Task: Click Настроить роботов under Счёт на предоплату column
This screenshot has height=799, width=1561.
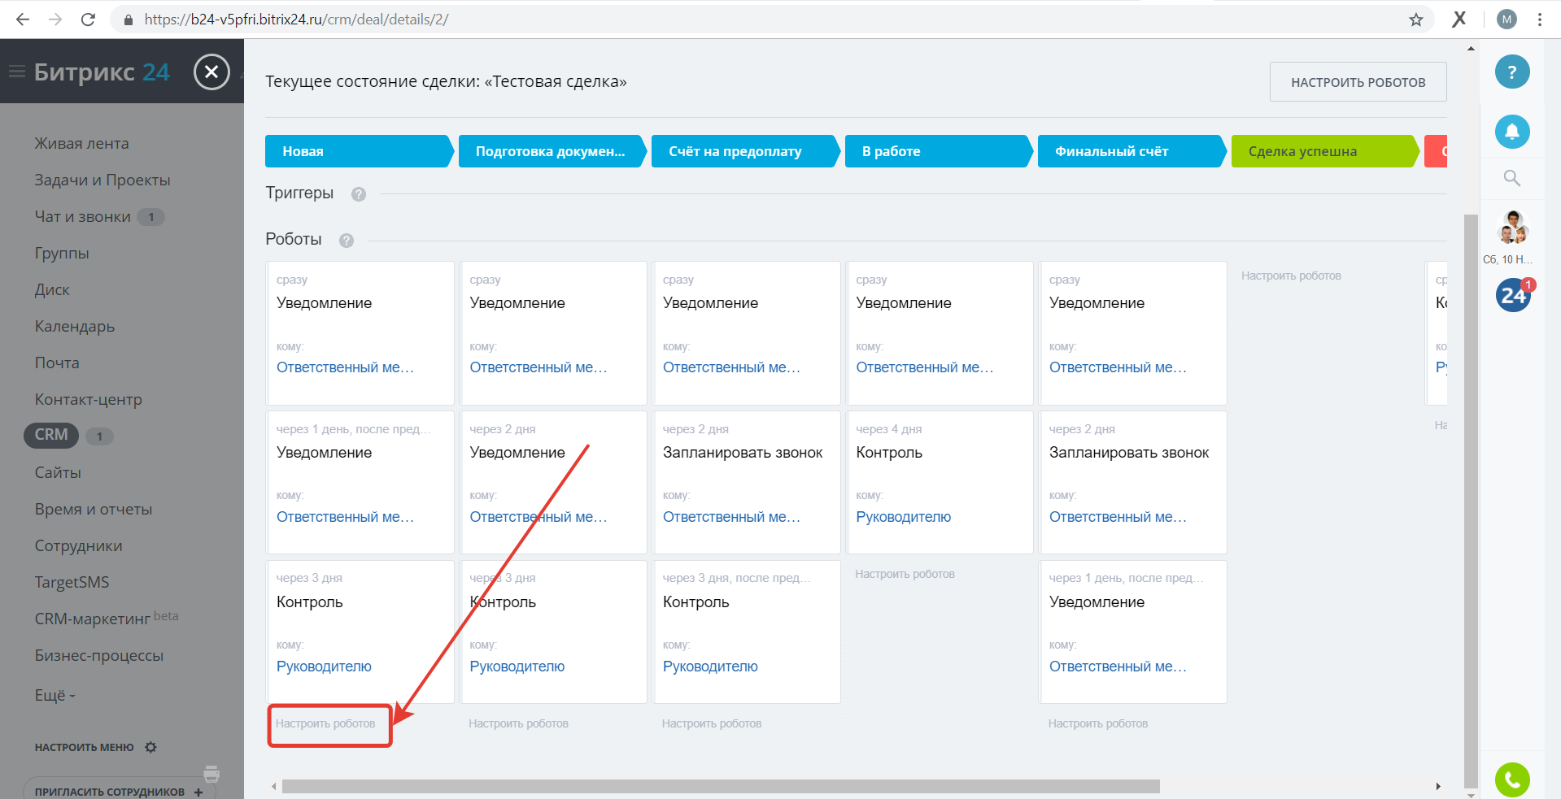Action: click(x=712, y=723)
